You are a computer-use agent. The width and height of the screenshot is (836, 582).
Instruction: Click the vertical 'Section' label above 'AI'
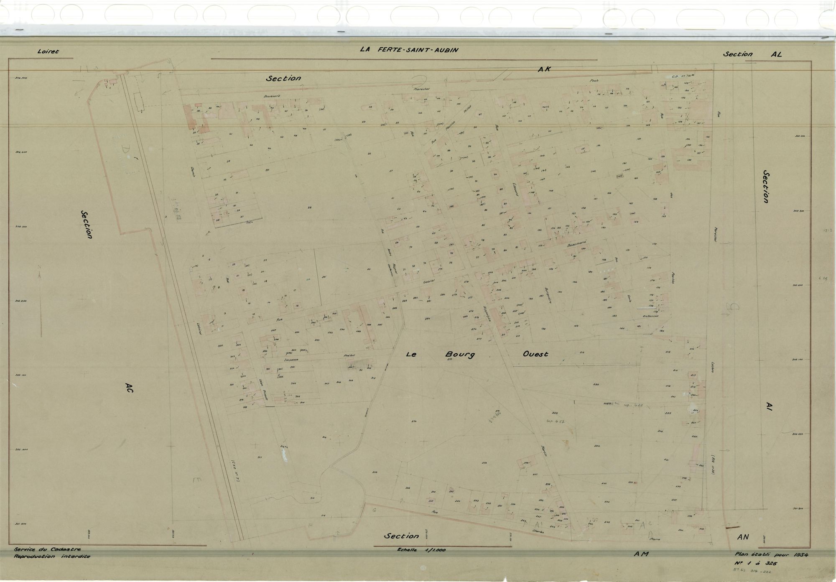pyautogui.click(x=766, y=186)
